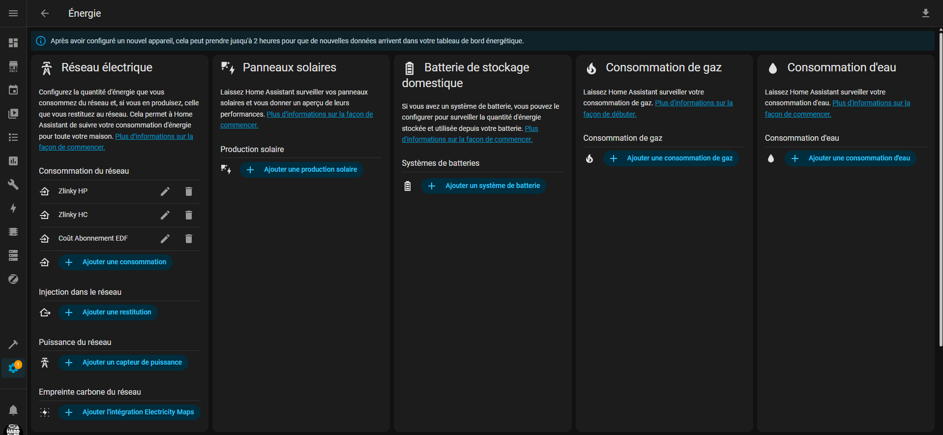Edit the Zlinky HP consumption entry
The width and height of the screenshot is (943, 435).
click(x=165, y=191)
